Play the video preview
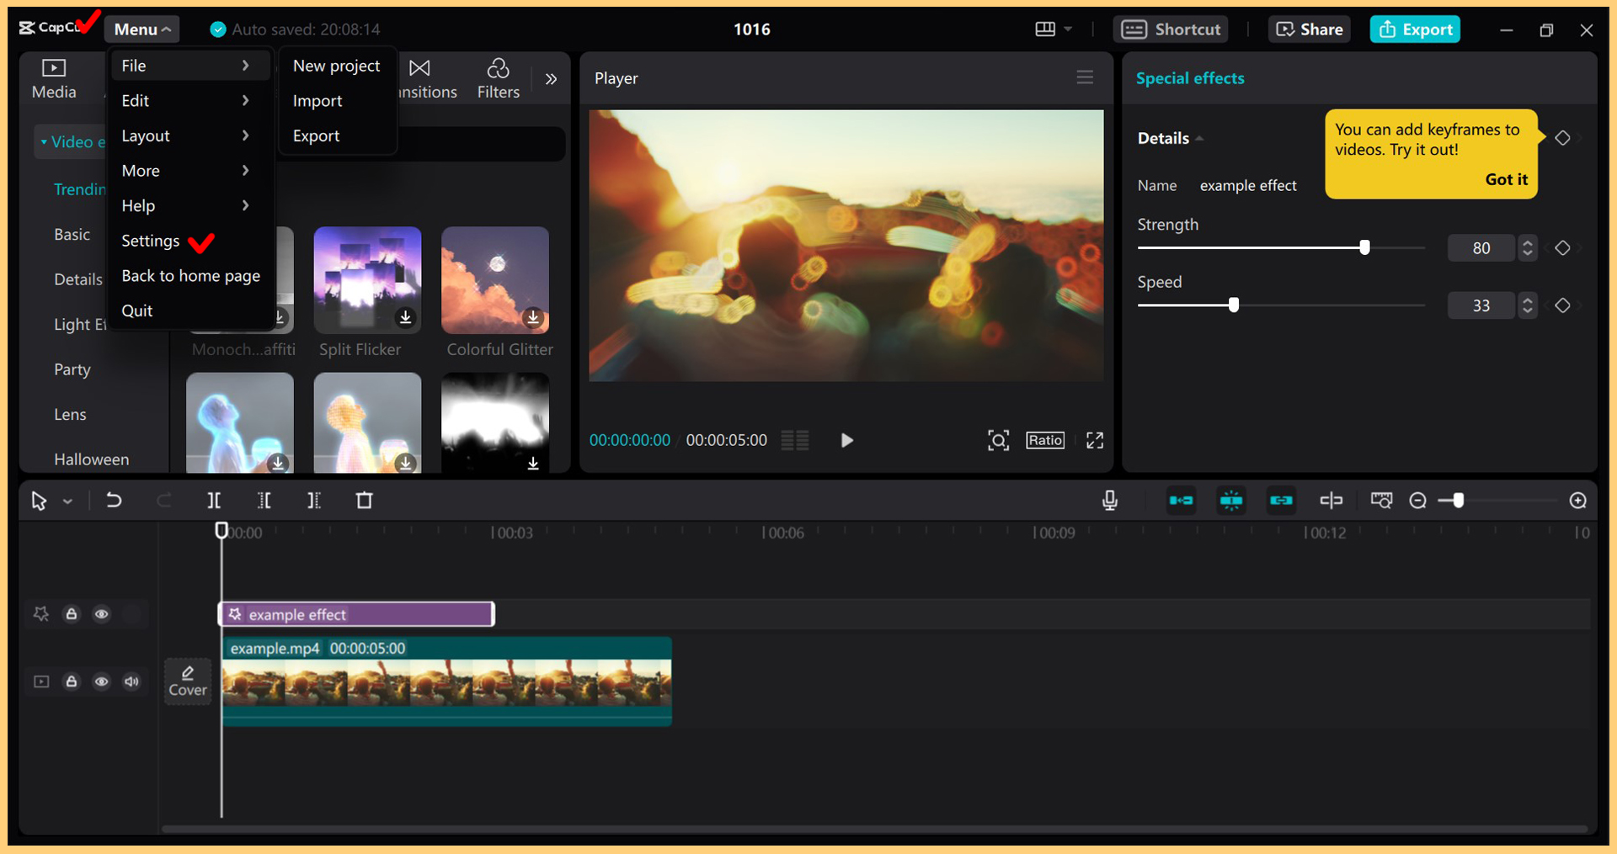The width and height of the screenshot is (1617, 854). 846,440
